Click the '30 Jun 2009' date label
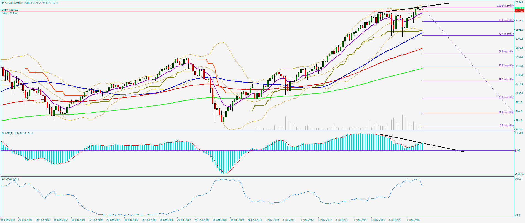Viewport: 525px width, 223px height. tap(237, 220)
